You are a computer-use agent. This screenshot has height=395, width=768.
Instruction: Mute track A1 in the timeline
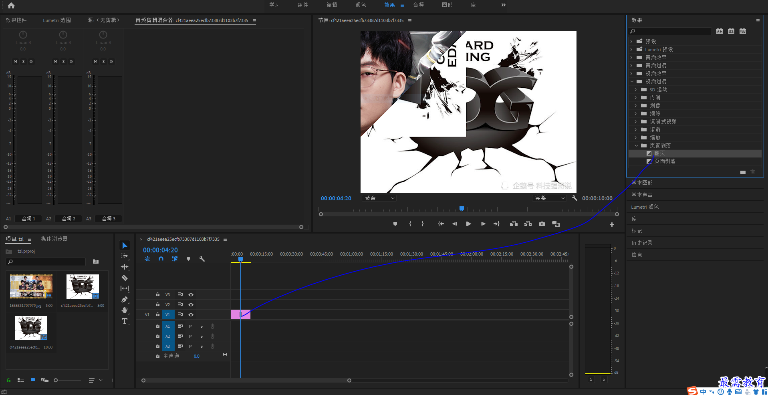click(x=191, y=326)
